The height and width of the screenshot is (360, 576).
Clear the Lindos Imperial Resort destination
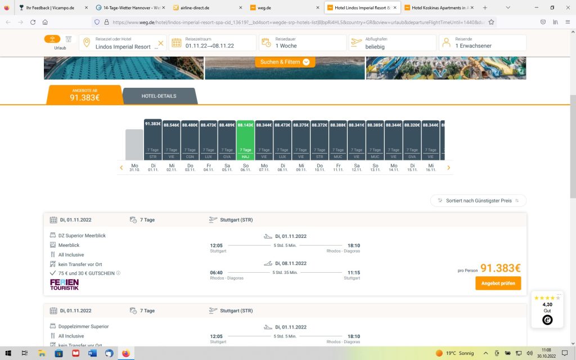[x=160, y=43]
